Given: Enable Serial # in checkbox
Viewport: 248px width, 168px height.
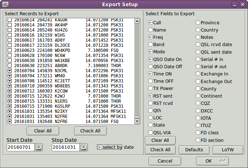Looking at the screenshot, I should coord(198,59).
